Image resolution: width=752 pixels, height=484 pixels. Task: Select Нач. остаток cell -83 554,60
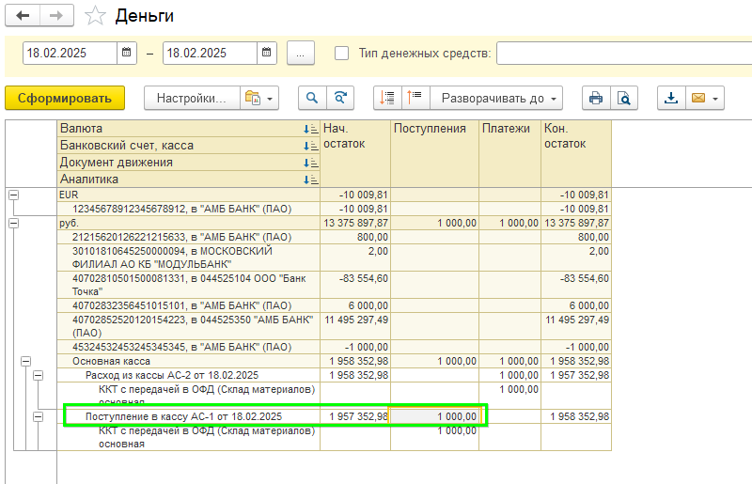tap(355, 285)
